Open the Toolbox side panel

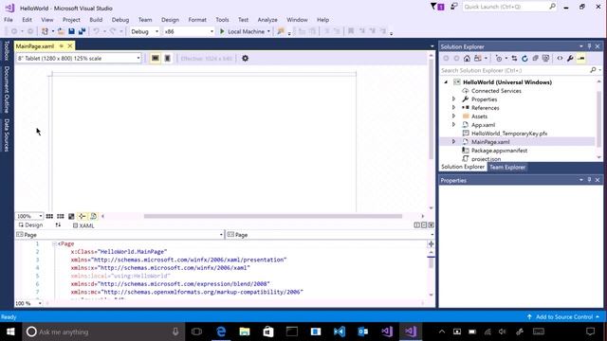(7, 50)
